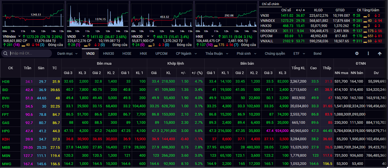Open the ETF dropdown
This screenshot has width=388, height=168.
click(x=298, y=53)
